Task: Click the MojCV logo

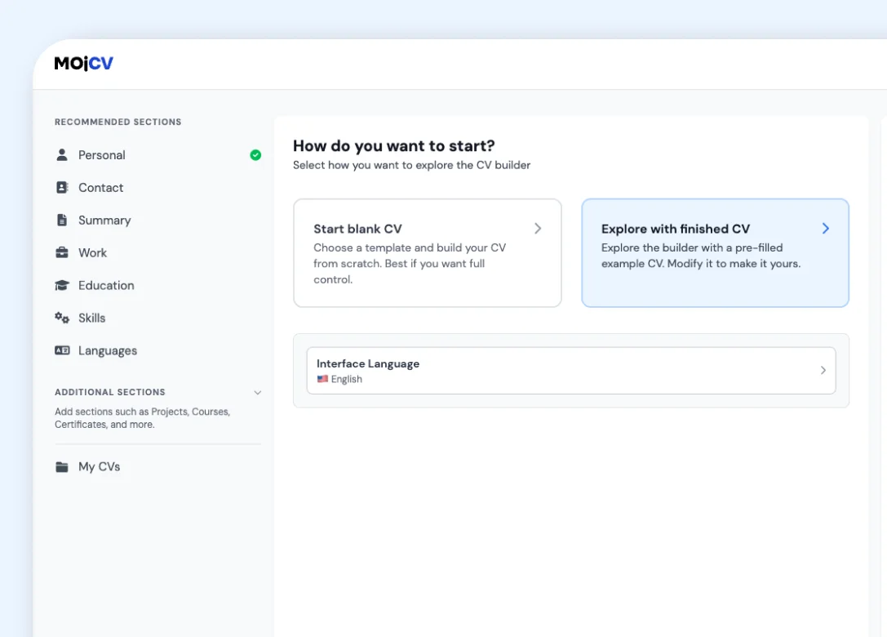Action: [x=84, y=63]
